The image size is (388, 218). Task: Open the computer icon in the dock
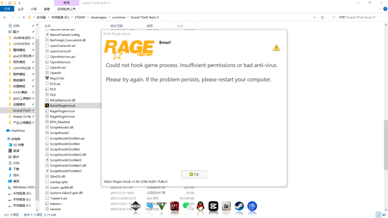(x=149, y=206)
